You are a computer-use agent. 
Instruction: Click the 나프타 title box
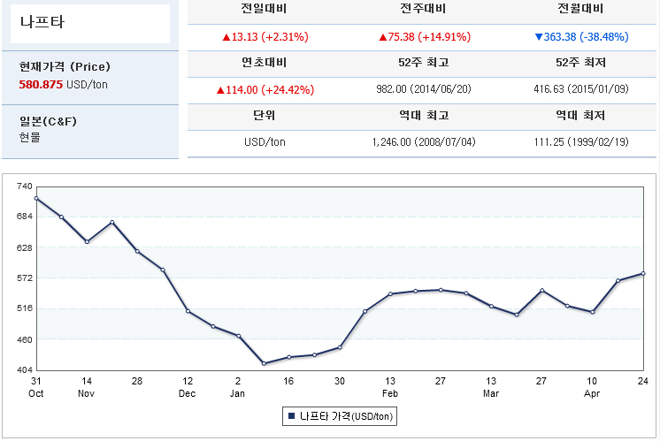pos(90,24)
